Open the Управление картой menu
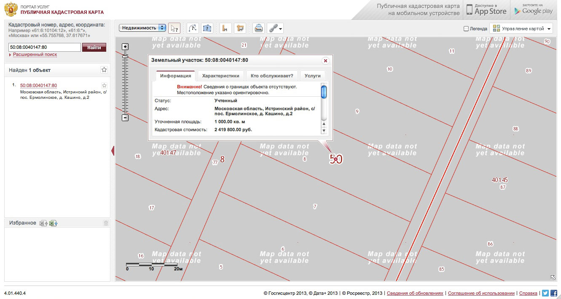Viewport: 561px width, 299px height. click(522, 29)
